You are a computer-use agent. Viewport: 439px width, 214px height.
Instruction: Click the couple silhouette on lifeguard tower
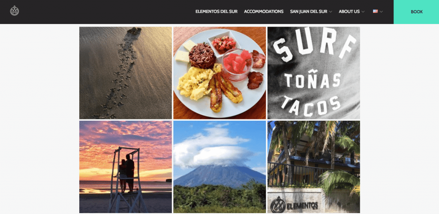(126, 173)
